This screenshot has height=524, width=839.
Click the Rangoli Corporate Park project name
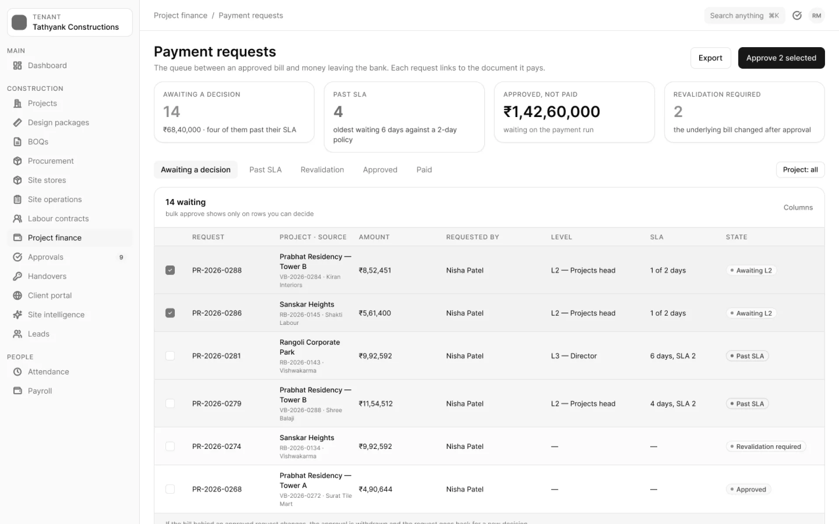[x=309, y=347]
